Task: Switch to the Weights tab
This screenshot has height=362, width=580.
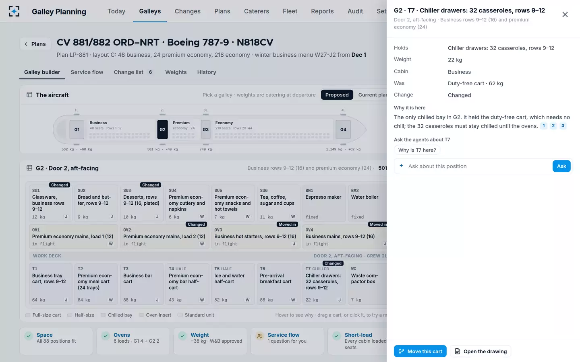Action: 176,72
